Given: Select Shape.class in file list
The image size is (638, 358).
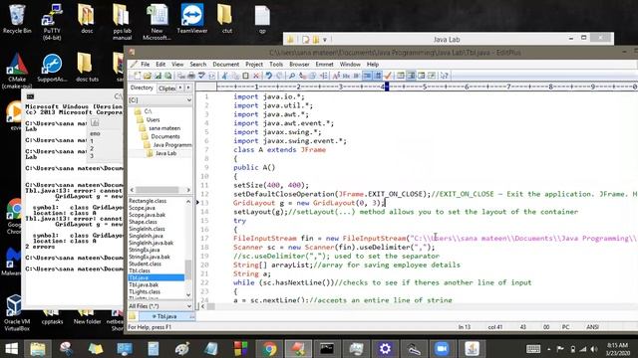Looking at the screenshot, I should (x=143, y=222).
